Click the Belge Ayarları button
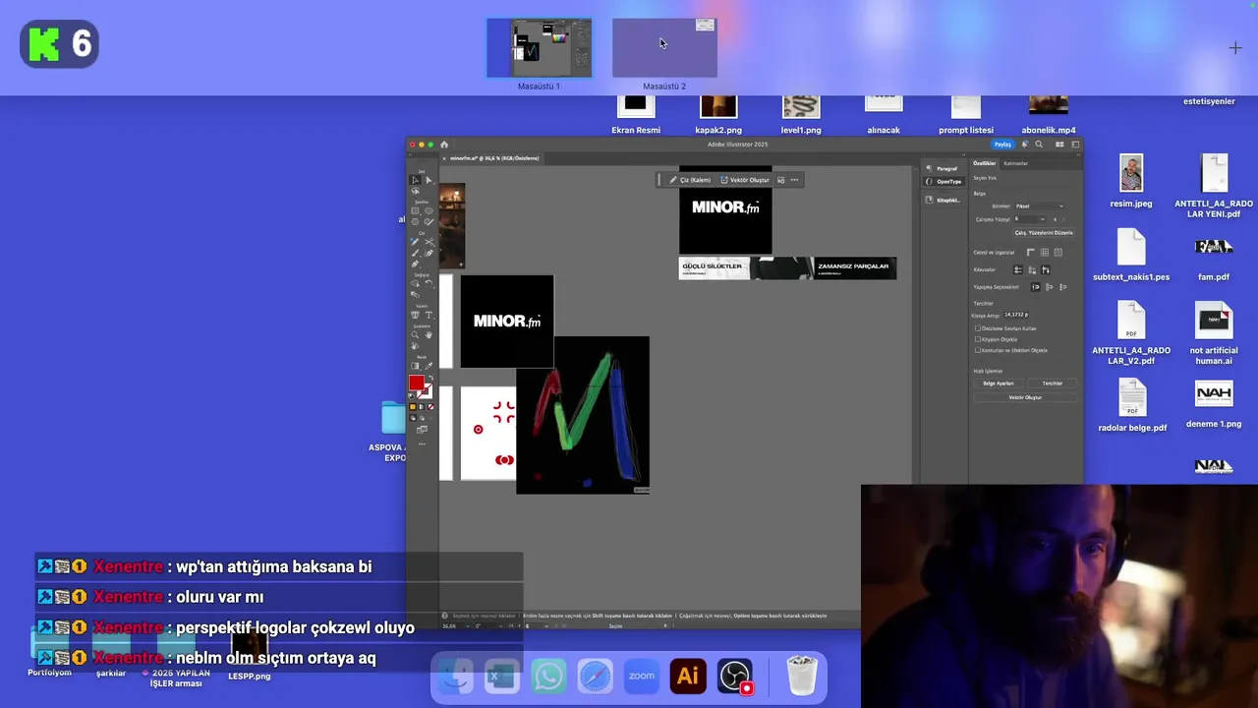1258x708 pixels. pos(999,383)
